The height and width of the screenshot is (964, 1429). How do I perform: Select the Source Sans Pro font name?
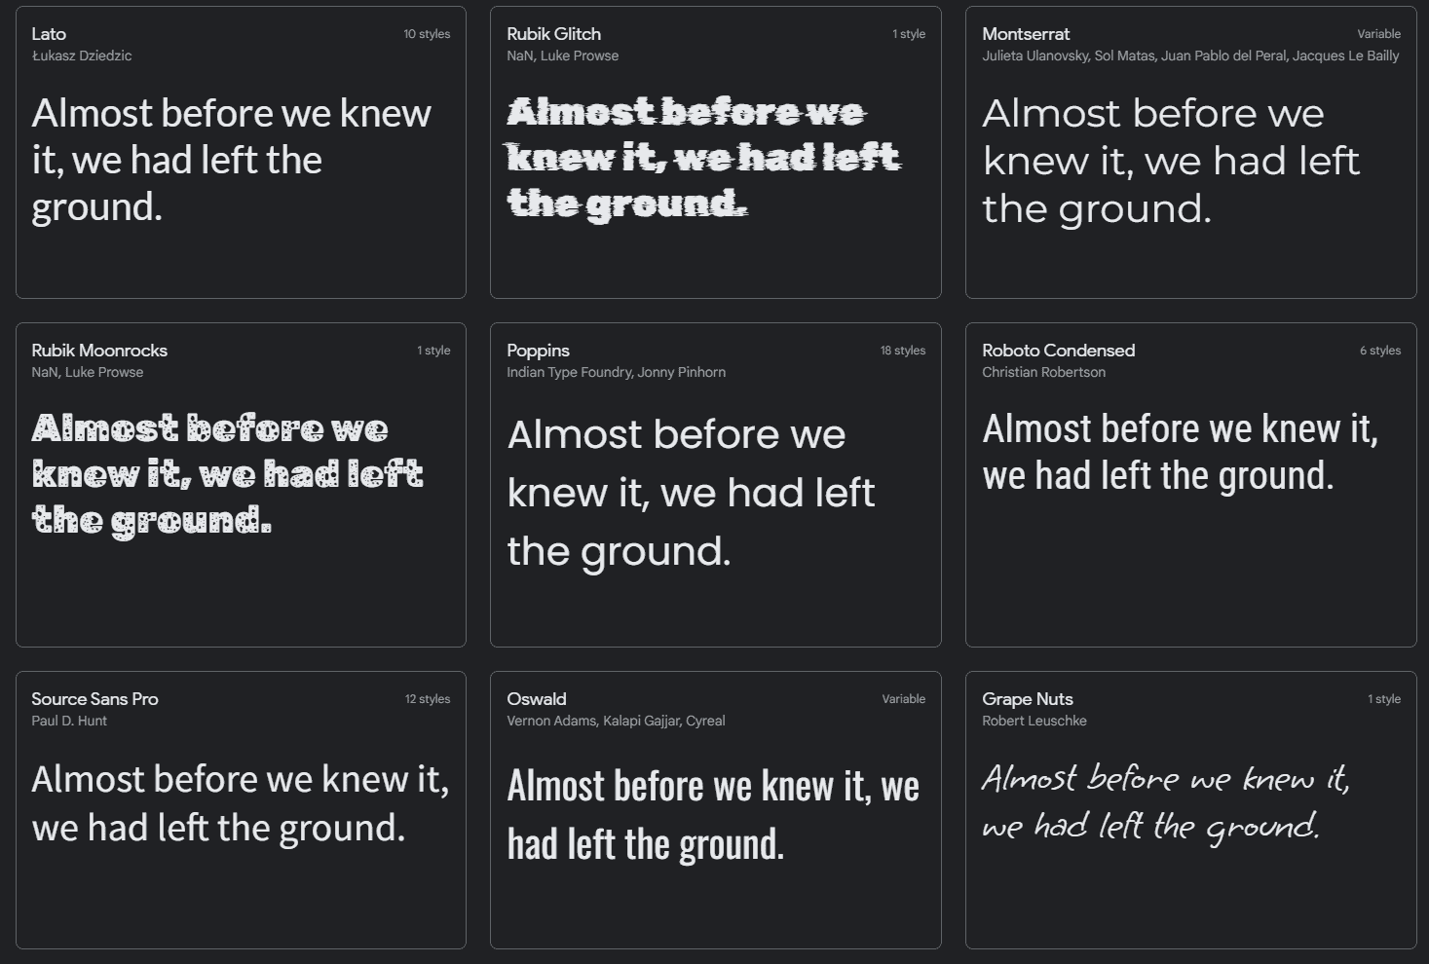pyautogui.click(x=95, y=698)
